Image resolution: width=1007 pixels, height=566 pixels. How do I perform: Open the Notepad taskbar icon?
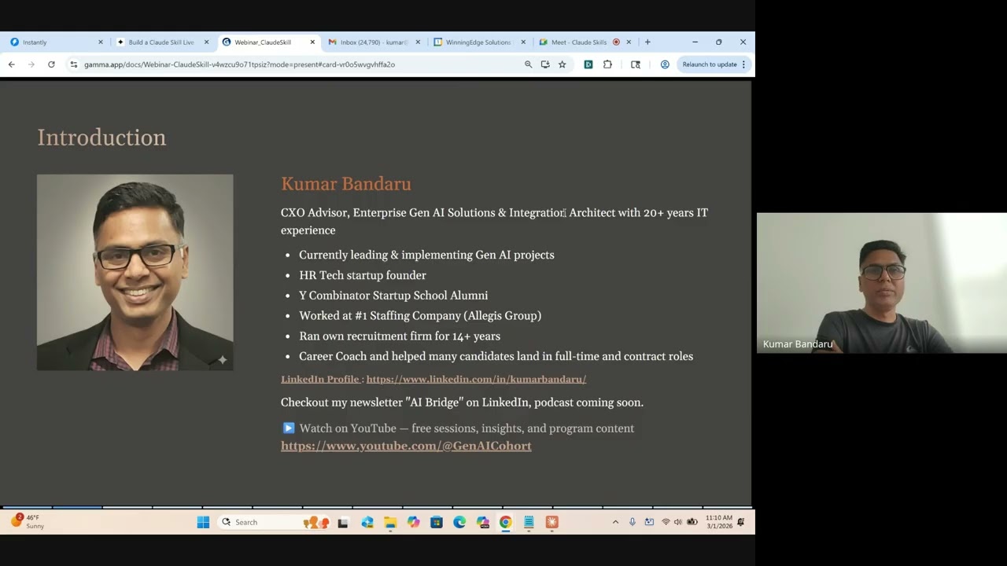529,522
